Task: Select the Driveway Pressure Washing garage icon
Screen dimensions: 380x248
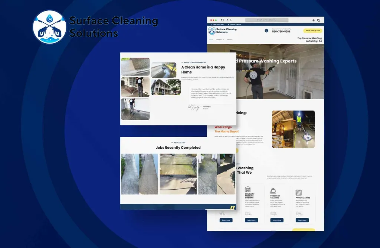Action: coord(248,189)
